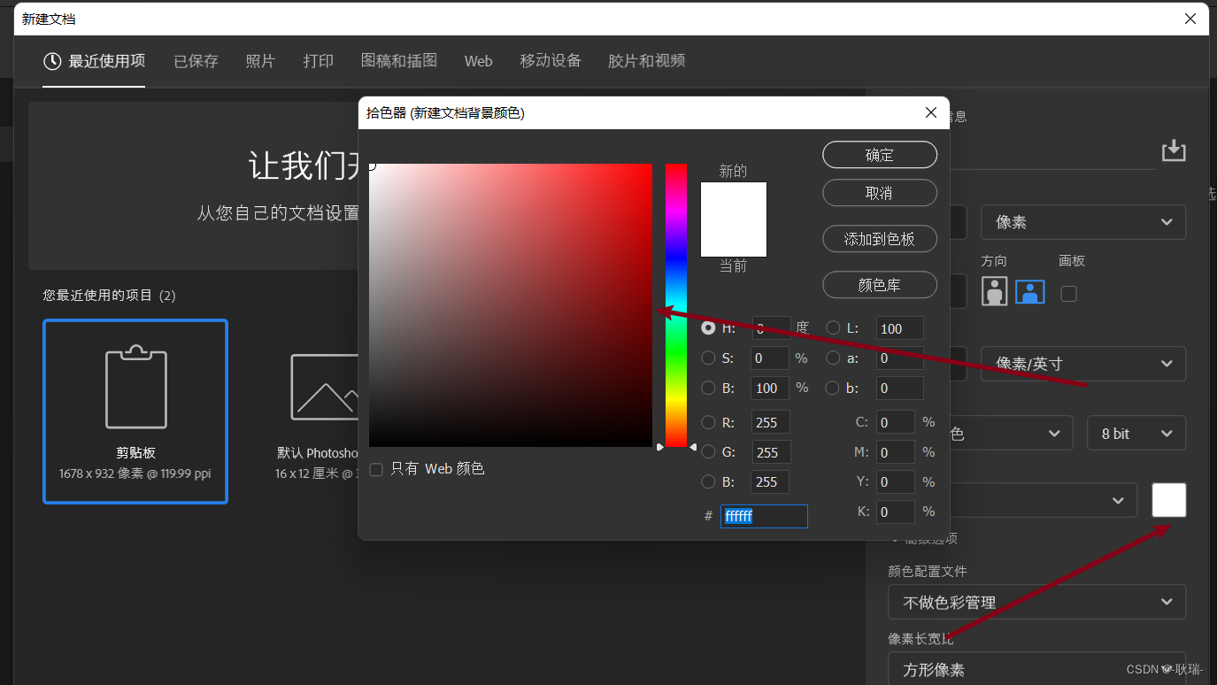
Task: Click inside the color saturation field
Action: pyautogui.click(x=511, y=305)
